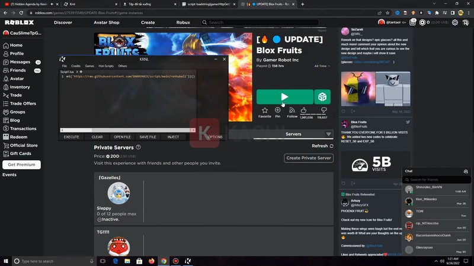Open the Games menu in KRNL
This screenshot has height=266, width=474.
(x=89, y=66)
